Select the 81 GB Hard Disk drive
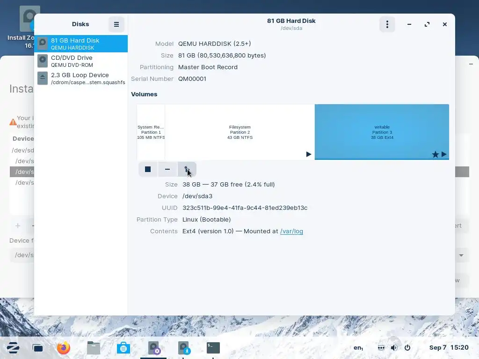This screenshot has height=359, width=479. click(81, 43)
